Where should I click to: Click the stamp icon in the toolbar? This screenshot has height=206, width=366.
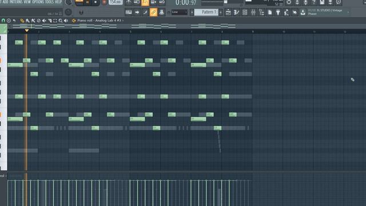tap(161, 12)
